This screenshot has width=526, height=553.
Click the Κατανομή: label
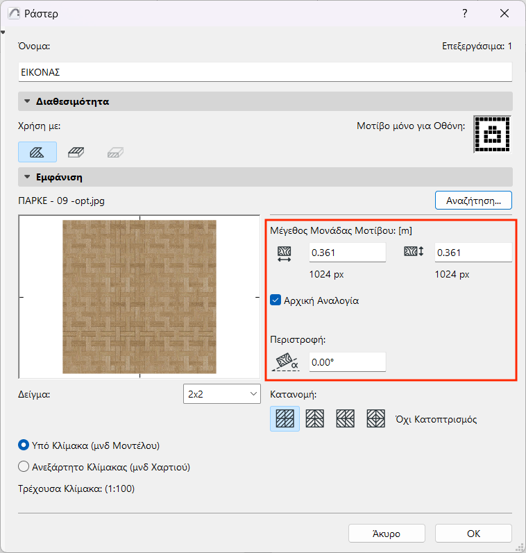tap(293, 394)
